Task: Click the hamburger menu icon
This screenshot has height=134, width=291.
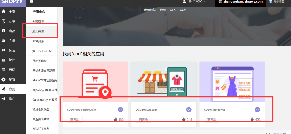Action: coord(31,2)
